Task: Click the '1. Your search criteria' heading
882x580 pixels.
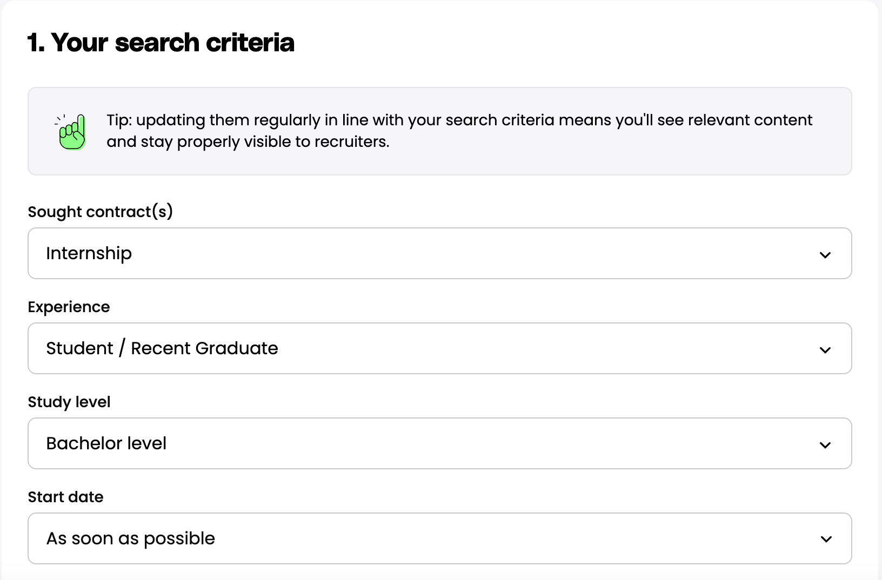Action: [161, 42]
